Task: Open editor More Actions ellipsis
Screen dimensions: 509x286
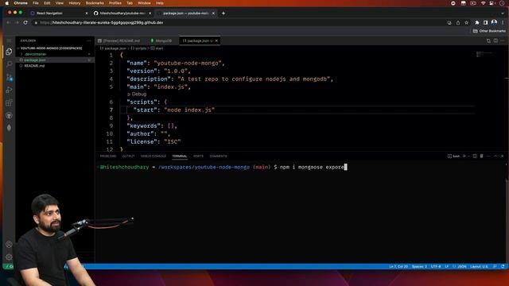Action: (503, 41)
